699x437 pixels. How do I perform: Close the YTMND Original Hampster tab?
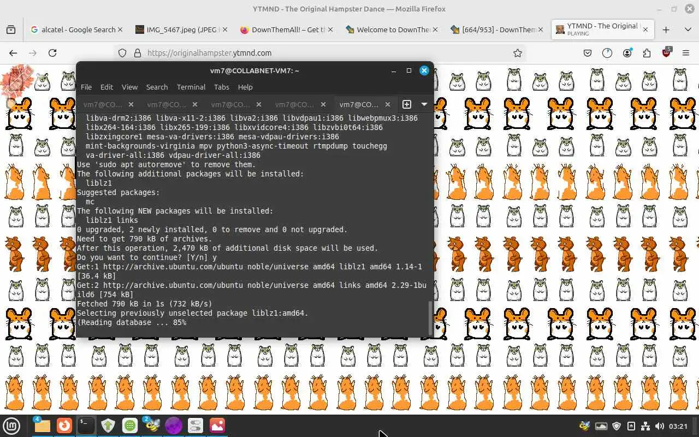645,29
